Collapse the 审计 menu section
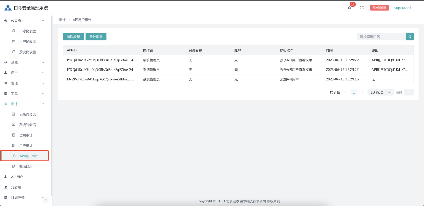424x206 pixels. [x=24, y=104]
